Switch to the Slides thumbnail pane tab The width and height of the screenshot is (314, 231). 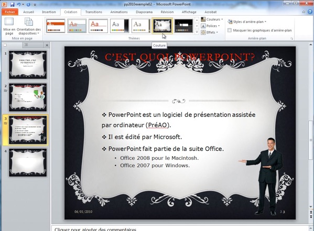pos(5,45)
